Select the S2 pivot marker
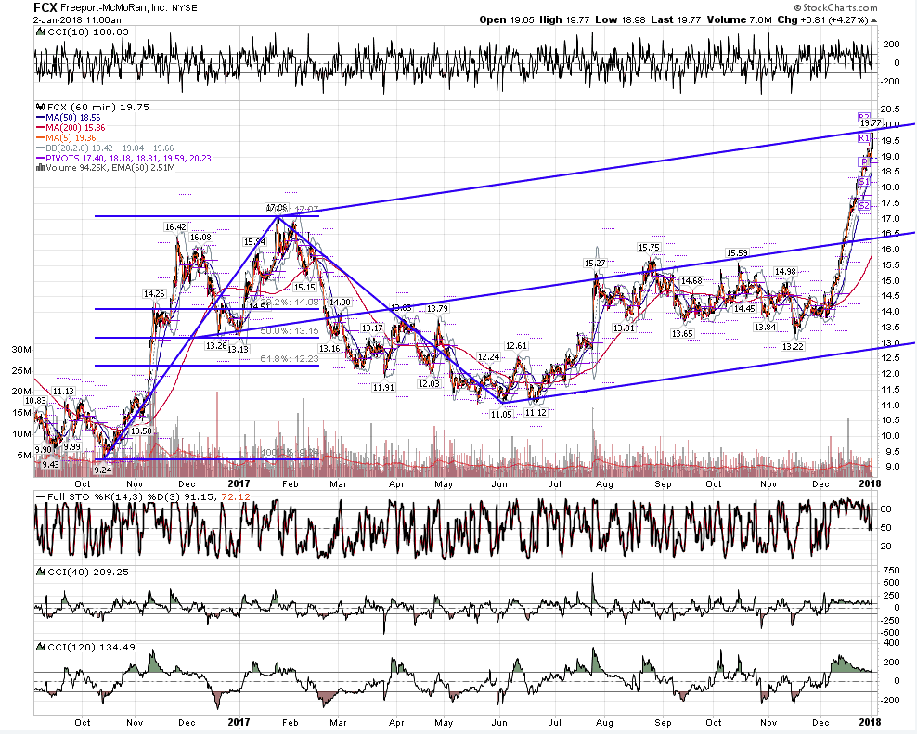This screenshot has width=917, height=734. click(864, 205)
